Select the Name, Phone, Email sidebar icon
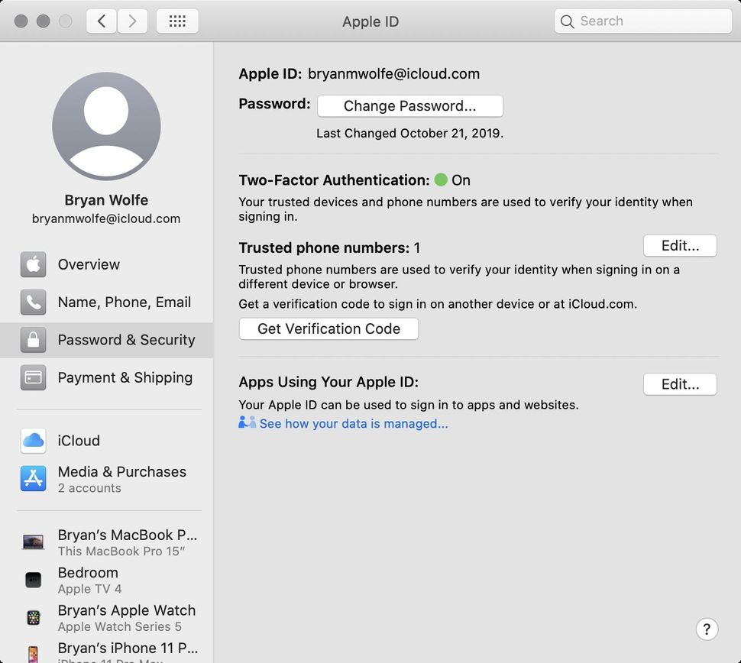Screen dimensions: 741x663 click(33, 302)
